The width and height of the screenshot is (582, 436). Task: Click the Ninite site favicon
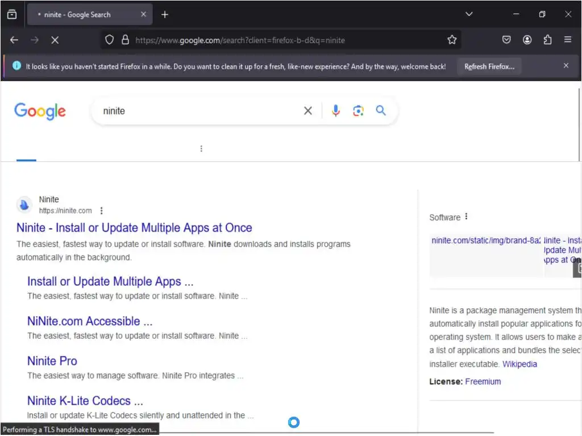[x=24, y=204]
